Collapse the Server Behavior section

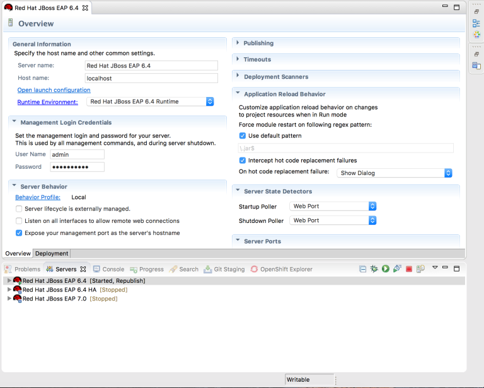[14, 185]
